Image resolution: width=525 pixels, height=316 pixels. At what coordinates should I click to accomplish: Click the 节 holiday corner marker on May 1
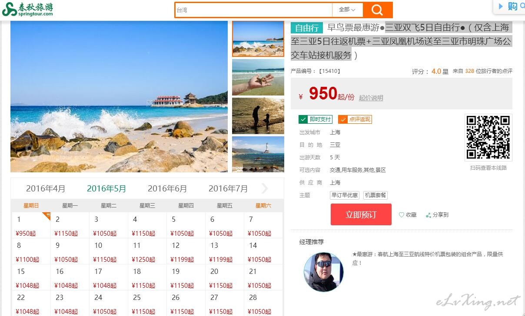pyautogui.click(x=47, y=215)
